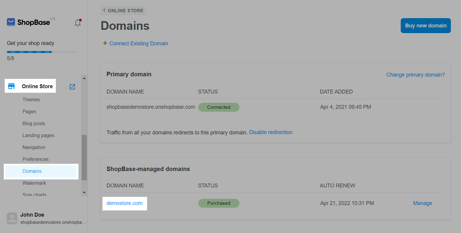The height and width of the screenshot is (233, 461).
Task: Click John Doe's avatar icon
Action: click(x=12, y=218)
